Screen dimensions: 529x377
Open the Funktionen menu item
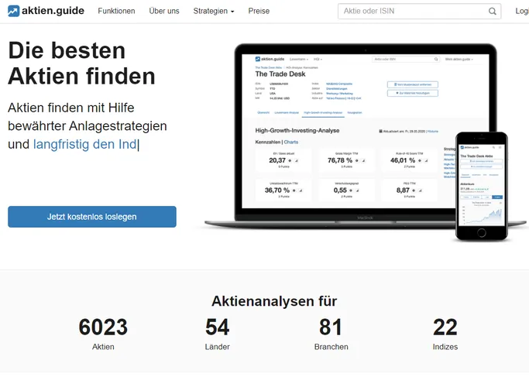[x=116, y=11]
